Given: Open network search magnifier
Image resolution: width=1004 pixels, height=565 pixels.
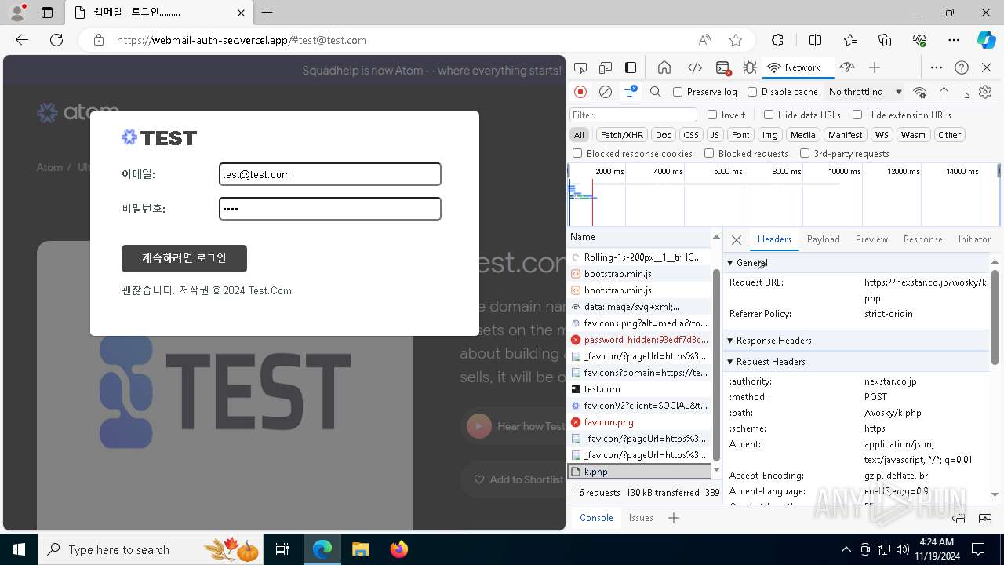Looking at the screenshot, I should pyautogui.click(x=656, y=92).
